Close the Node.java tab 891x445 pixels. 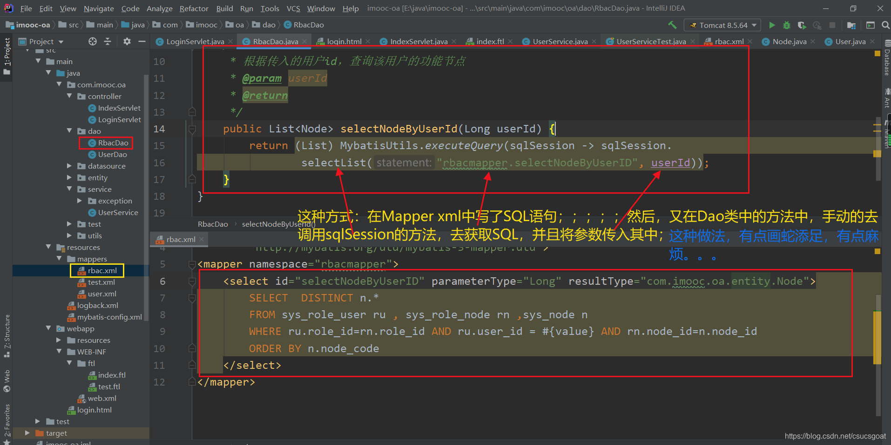pos(813,41)
